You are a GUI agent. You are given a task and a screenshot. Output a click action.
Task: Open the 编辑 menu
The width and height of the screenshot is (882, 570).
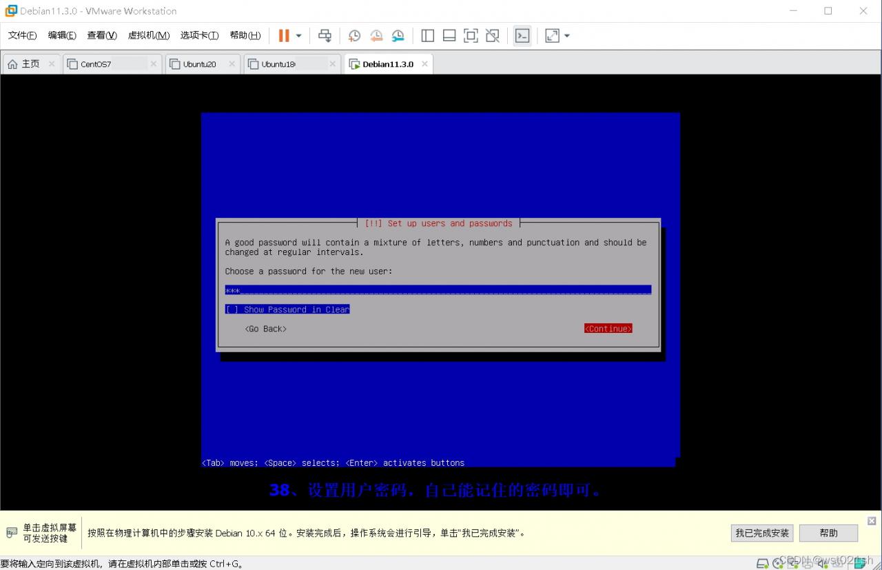pos(62,36)
